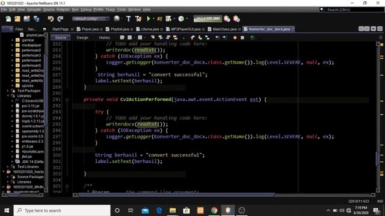Image resolution: width=385 pixels, height=216 pixels.
Task: Click the start macro recording red dot icon
Action: (x=235, y=37)
